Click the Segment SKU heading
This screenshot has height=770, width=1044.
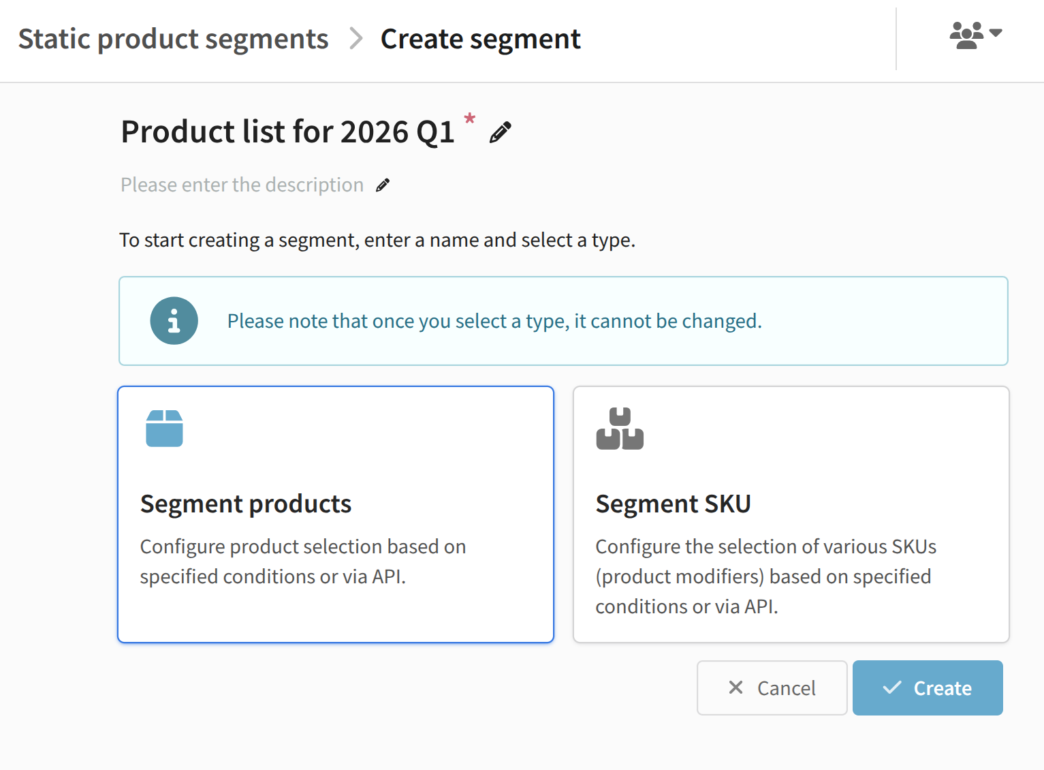pos(673,504)
